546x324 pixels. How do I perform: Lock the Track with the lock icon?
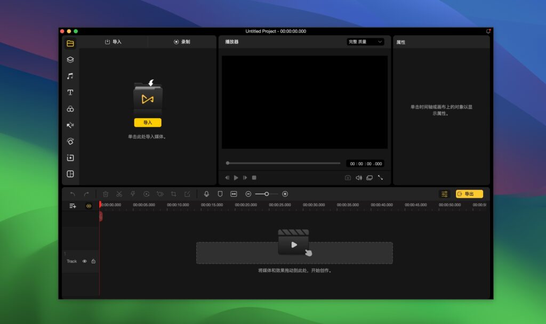click(x=94, y=261)
